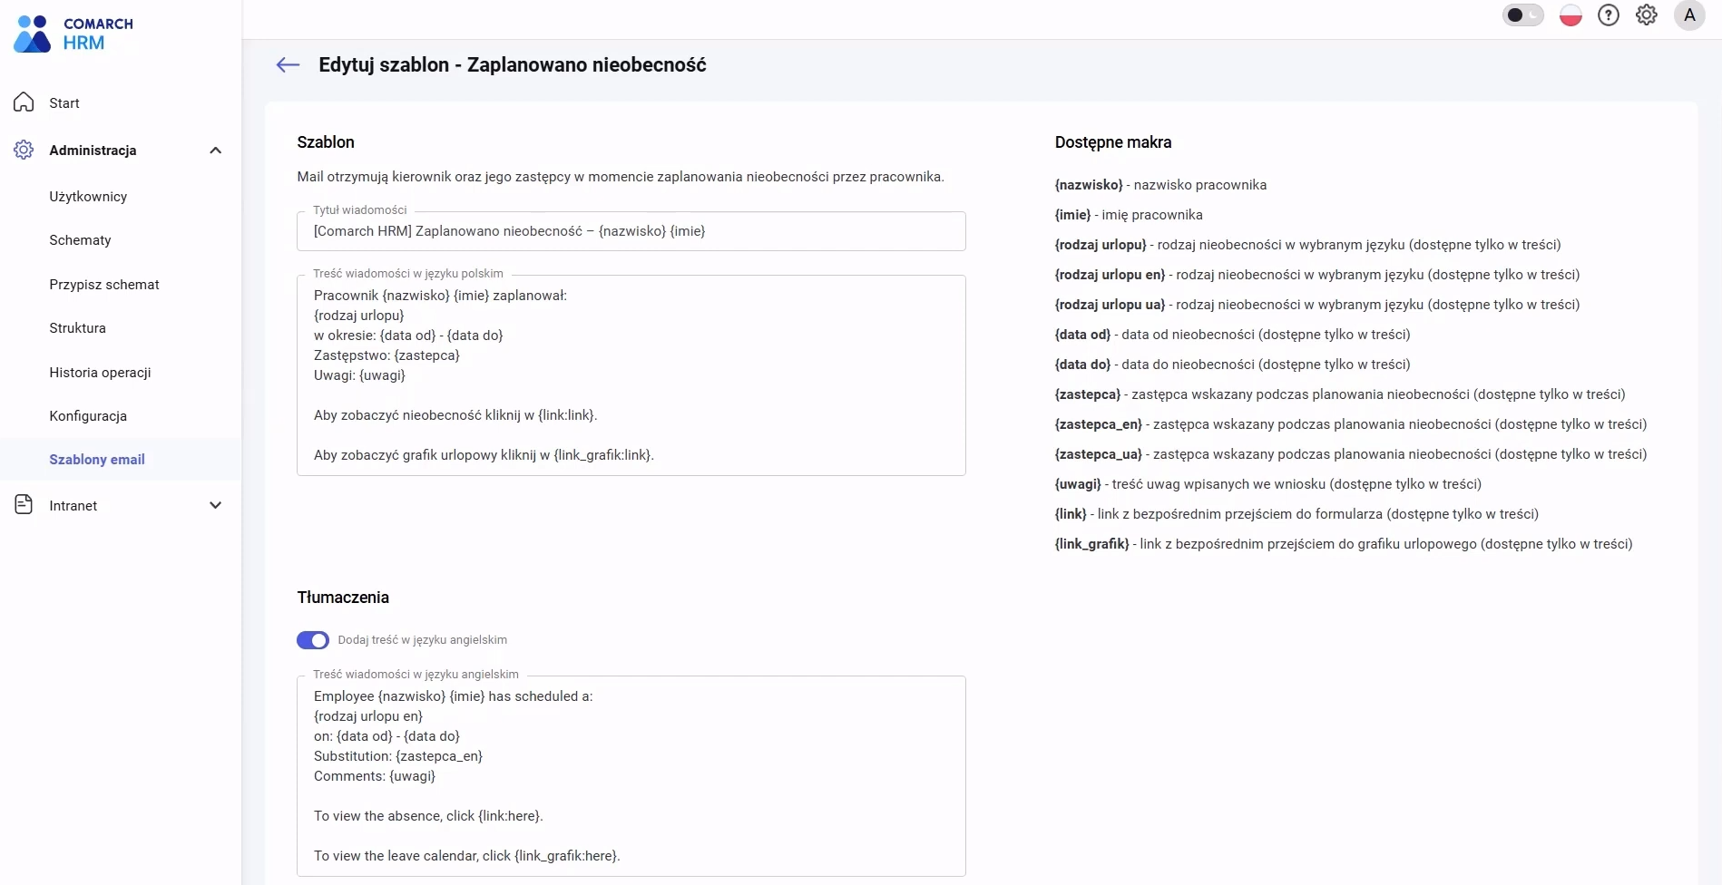Click the back arrow next to Edytuj szablon
Viewport: 1722px width, 885px height.
tap(288, 64)
